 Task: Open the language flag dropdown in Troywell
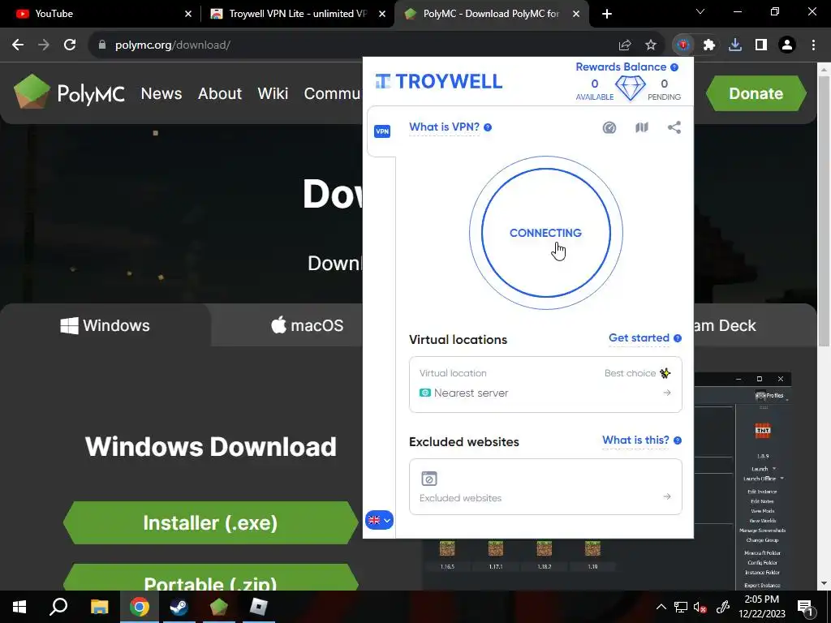click(x=379, y=520)
